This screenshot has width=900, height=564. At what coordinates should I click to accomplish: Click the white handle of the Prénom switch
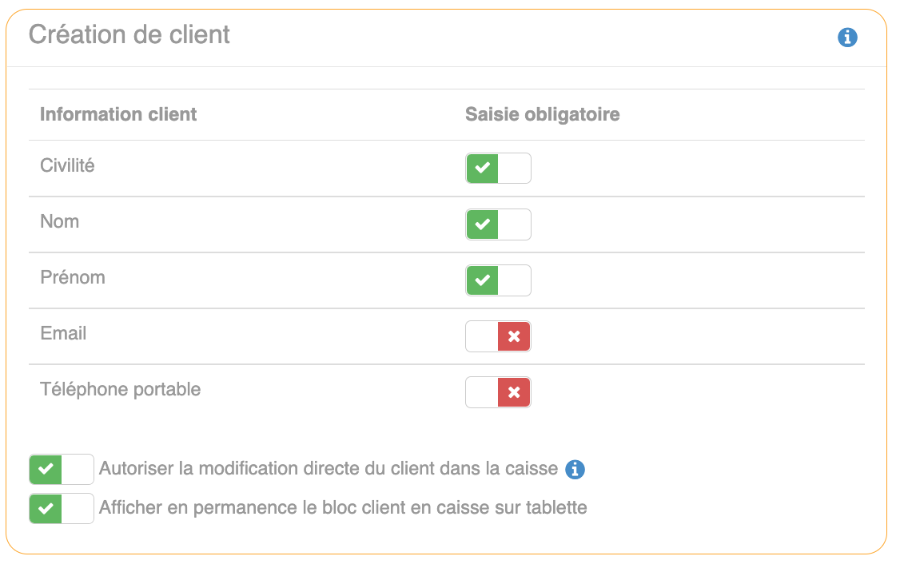coord(514,280)
